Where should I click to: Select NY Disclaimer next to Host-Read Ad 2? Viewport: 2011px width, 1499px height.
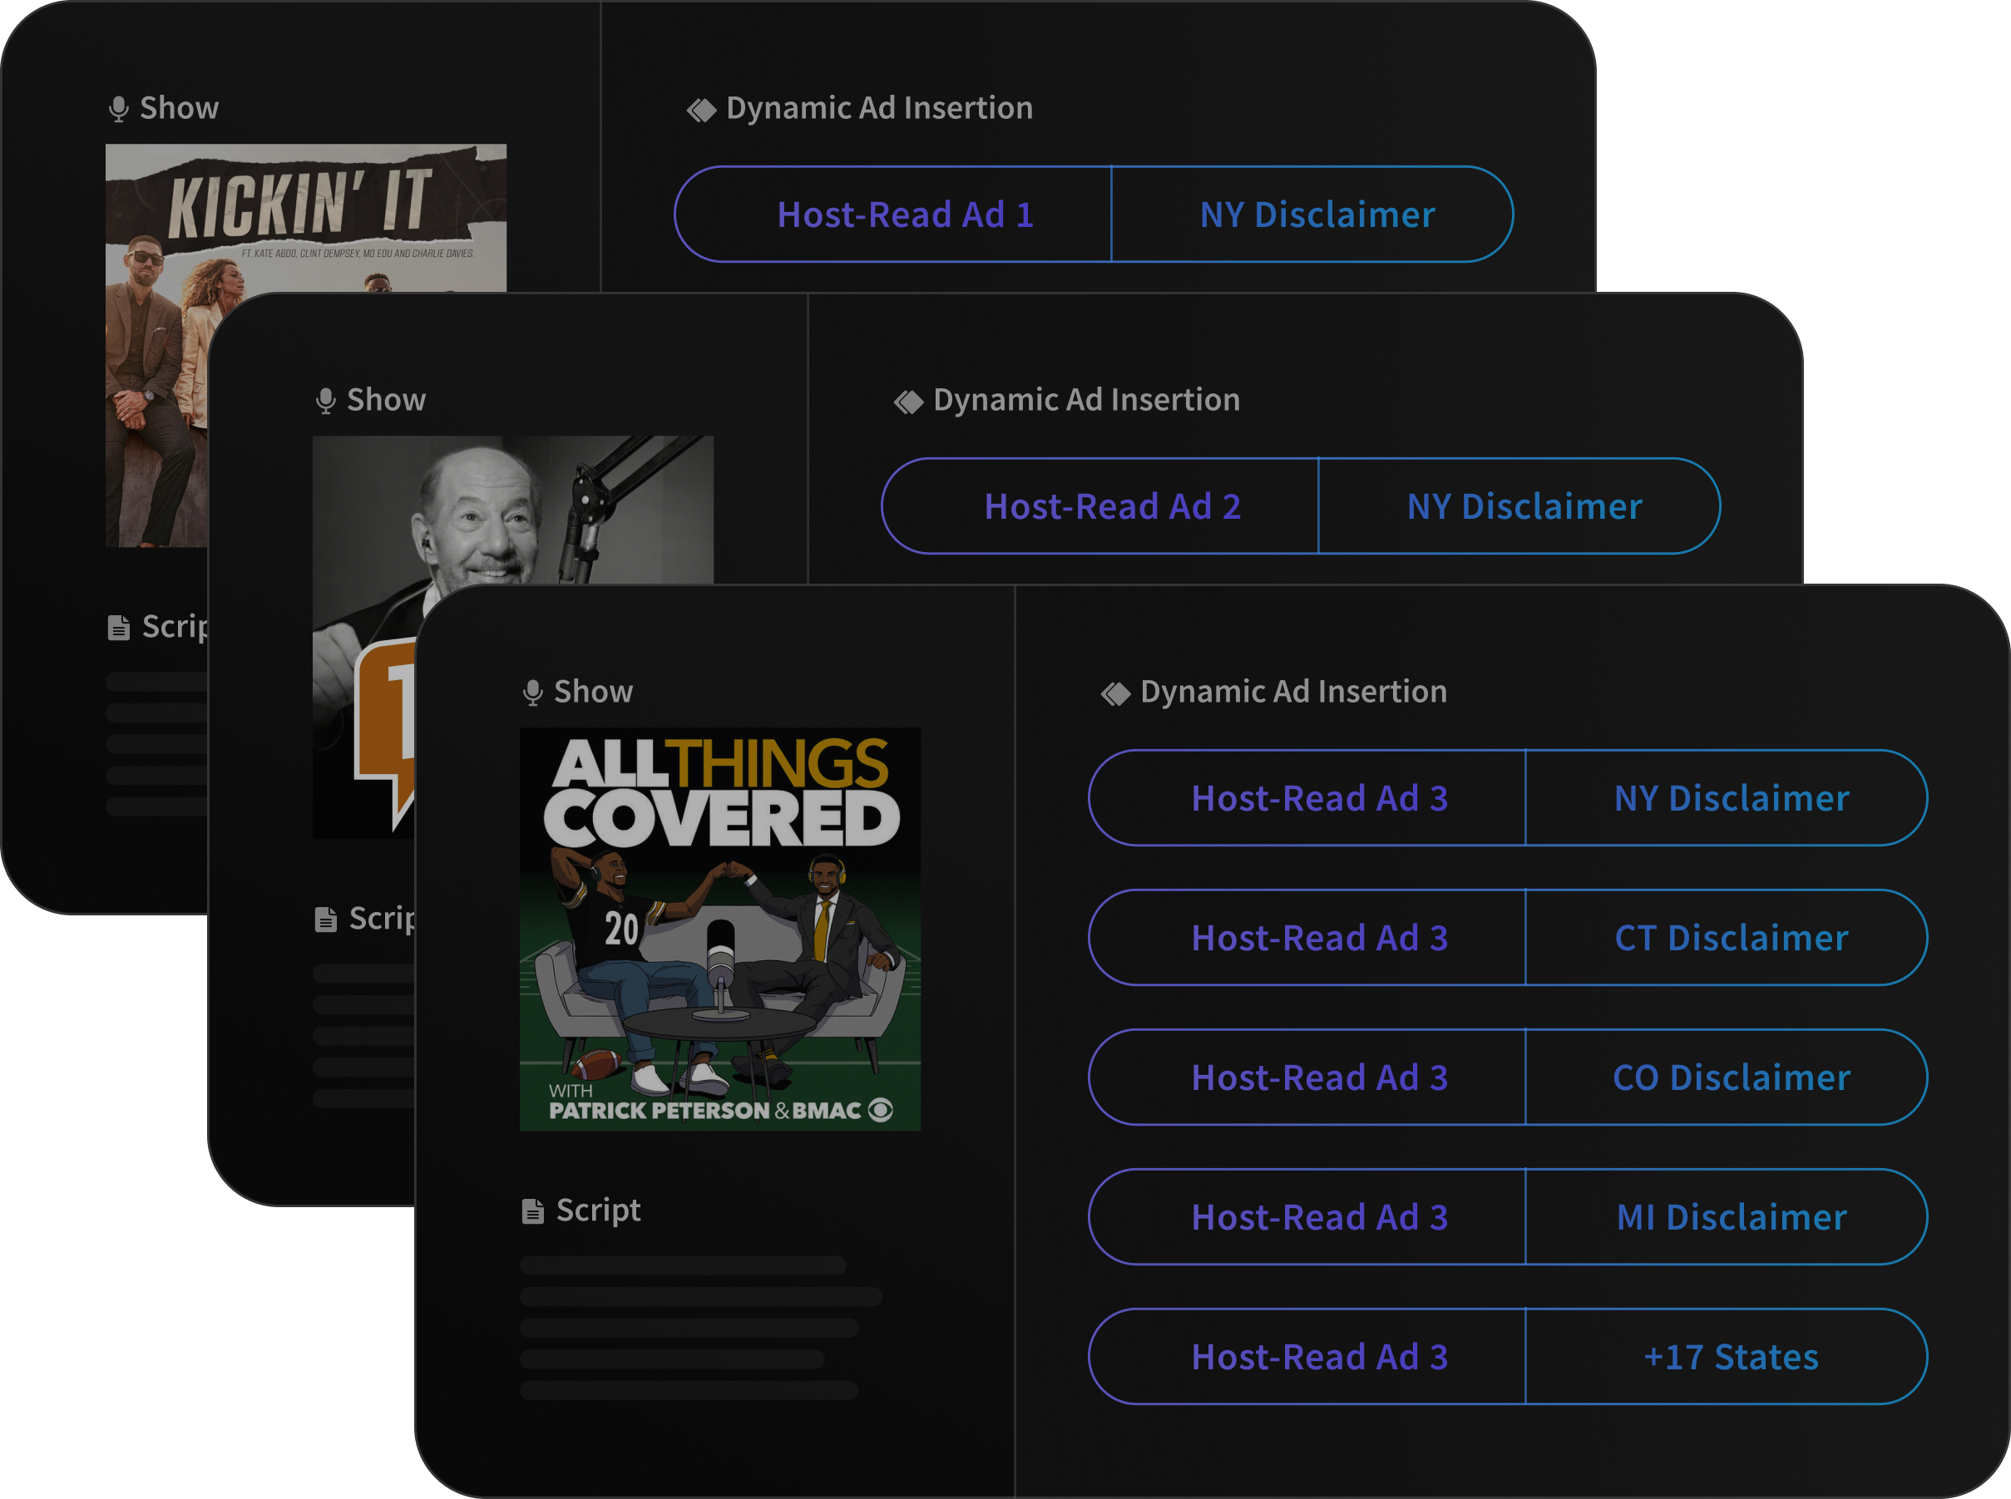point(1519,506)
